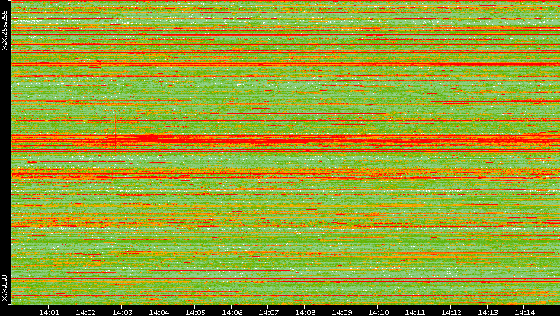
Task: Select the 14:09 time axis label
Action: click(341, 312)
